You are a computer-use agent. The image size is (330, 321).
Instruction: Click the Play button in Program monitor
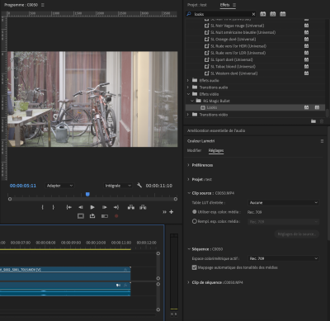click(92, 207)
